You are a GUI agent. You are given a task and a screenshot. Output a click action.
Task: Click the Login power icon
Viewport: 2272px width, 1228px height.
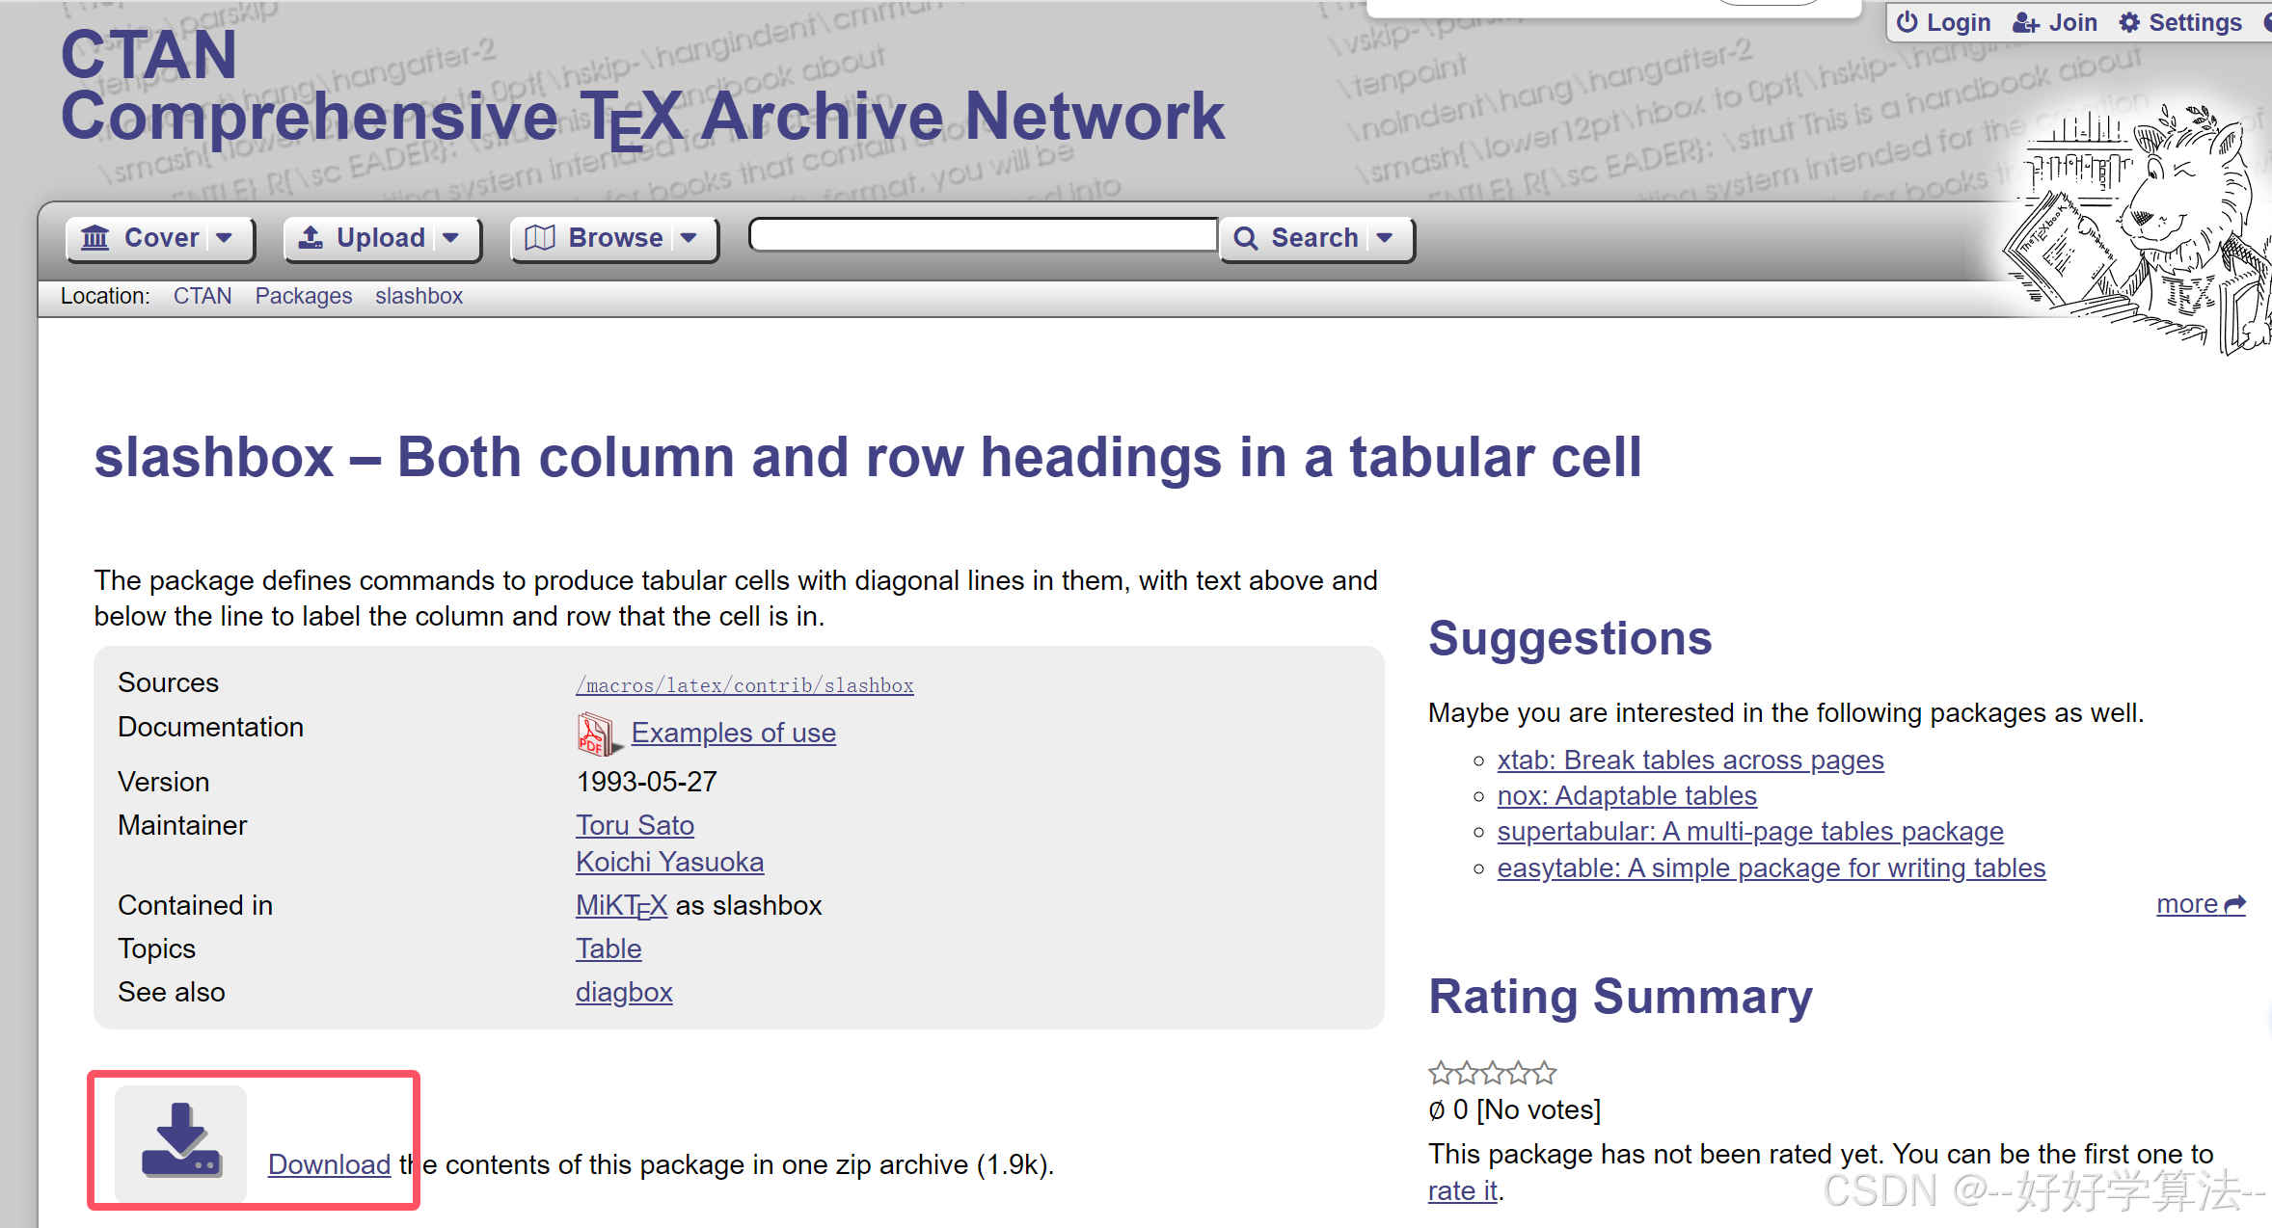tap(1907, 22)
